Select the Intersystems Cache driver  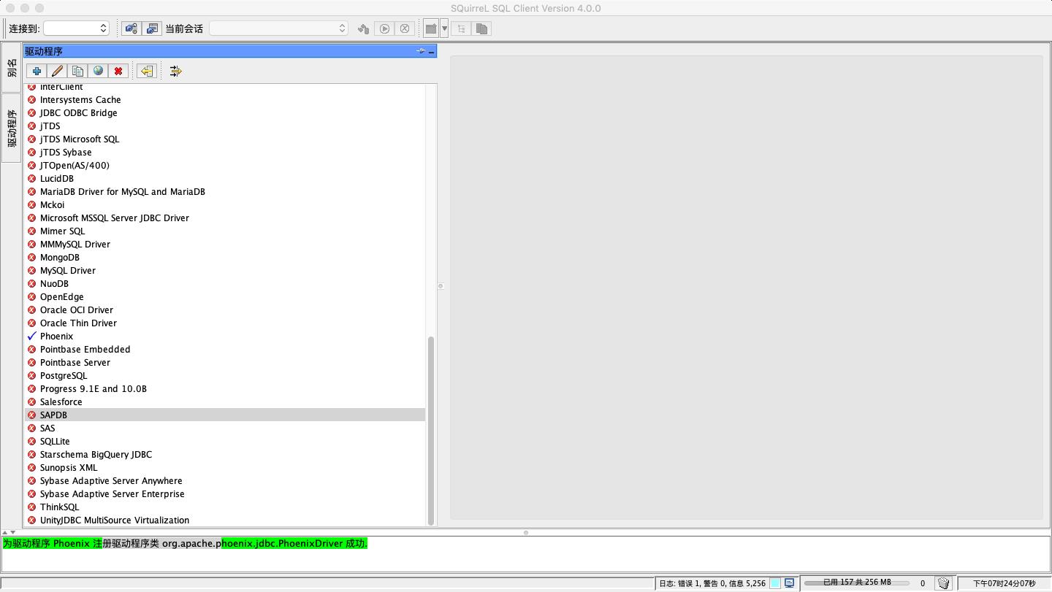(x=225, y=99)
